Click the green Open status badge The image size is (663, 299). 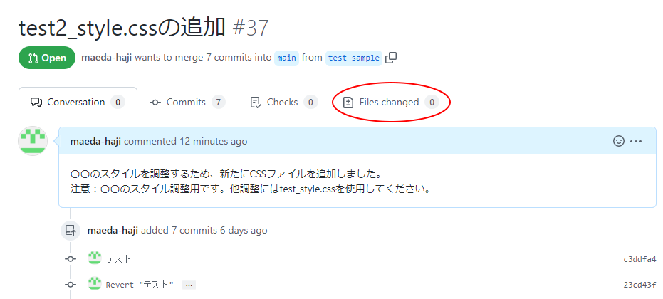(47, 58)
